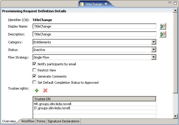Open the Category dropdown arrow
This screenshot has height=125, width=179.
(154, 42)
